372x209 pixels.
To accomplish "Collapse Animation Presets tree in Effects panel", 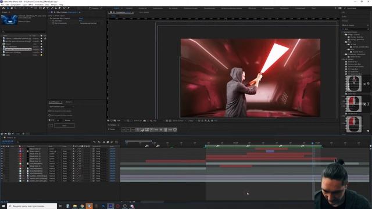I will tap(342, 32).
